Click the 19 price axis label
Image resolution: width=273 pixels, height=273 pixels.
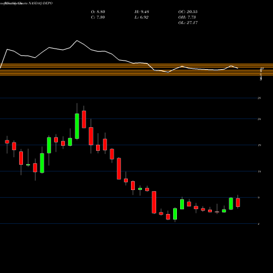click(259, 145)
